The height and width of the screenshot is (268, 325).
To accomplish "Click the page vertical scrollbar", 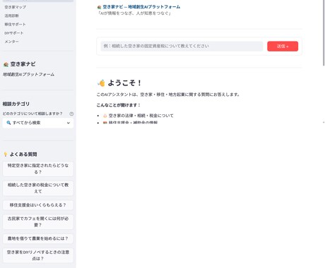I will [324, 33].
